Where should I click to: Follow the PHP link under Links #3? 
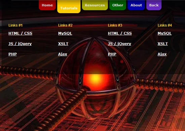coord(112,54)
